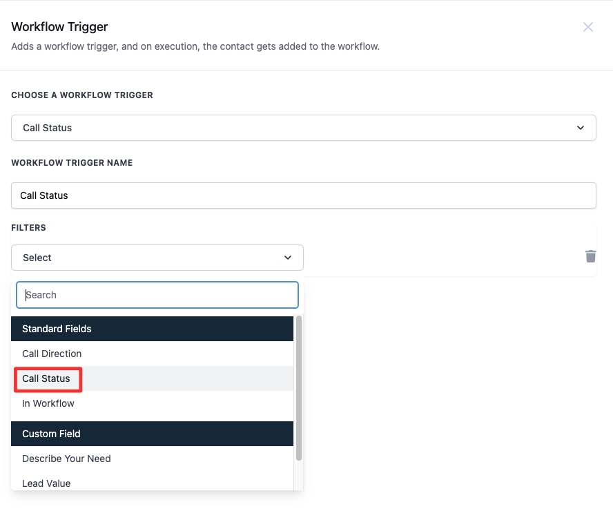Image resolution: width=613 pixels, height=509 pixels.
Task: Click the chevron arrow on the trigger dropdown
Action: (x=581, y=128)
